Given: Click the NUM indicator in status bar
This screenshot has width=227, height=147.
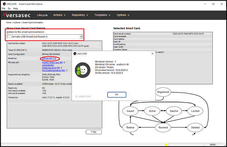Looking at the screenshot, I should [213, 144].
